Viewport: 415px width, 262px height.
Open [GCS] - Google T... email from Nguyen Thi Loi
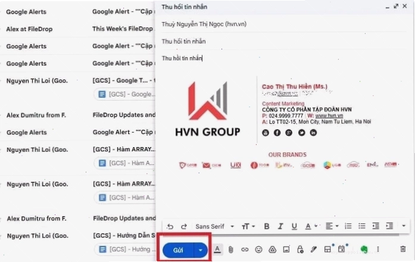click(124, 80)
